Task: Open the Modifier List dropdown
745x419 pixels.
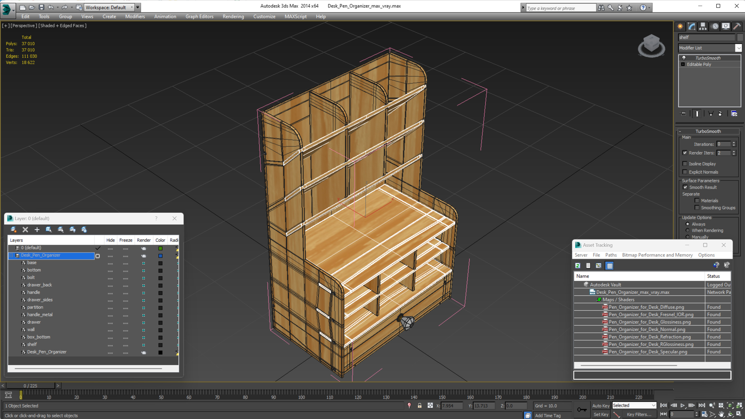Action: coord(739,48)
